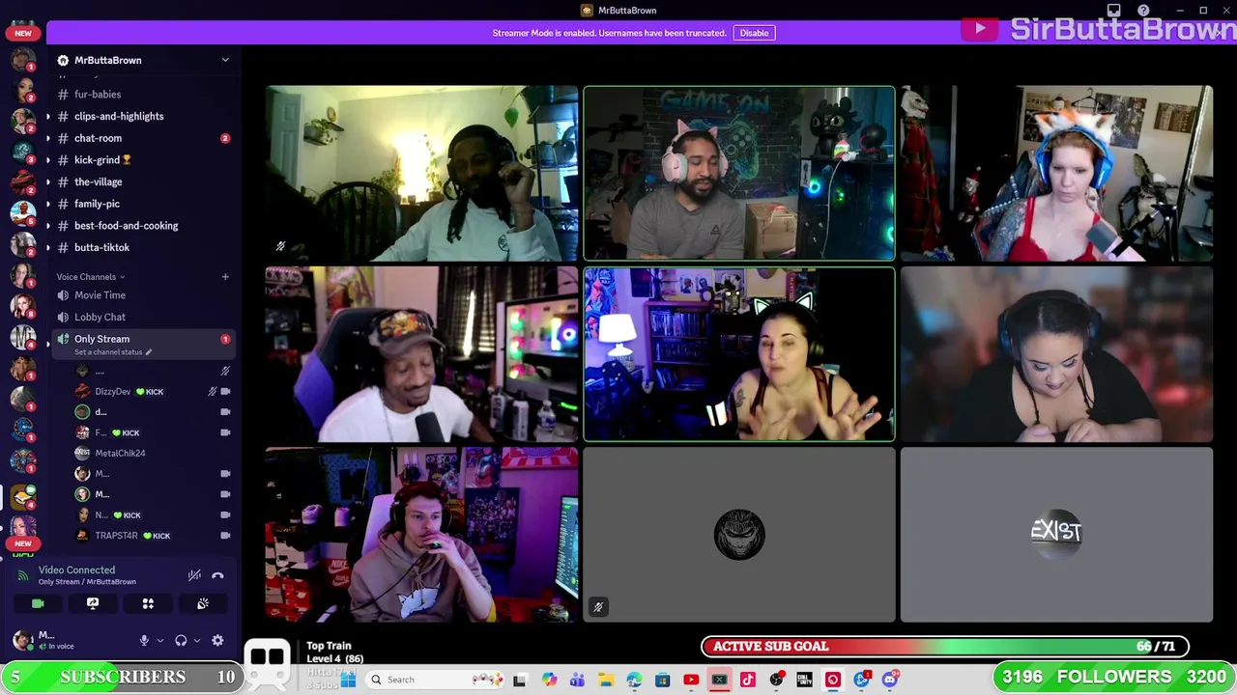Screen dimensions: 1237x695
Task: Open the the-village channel
Action: coord(98,181)
